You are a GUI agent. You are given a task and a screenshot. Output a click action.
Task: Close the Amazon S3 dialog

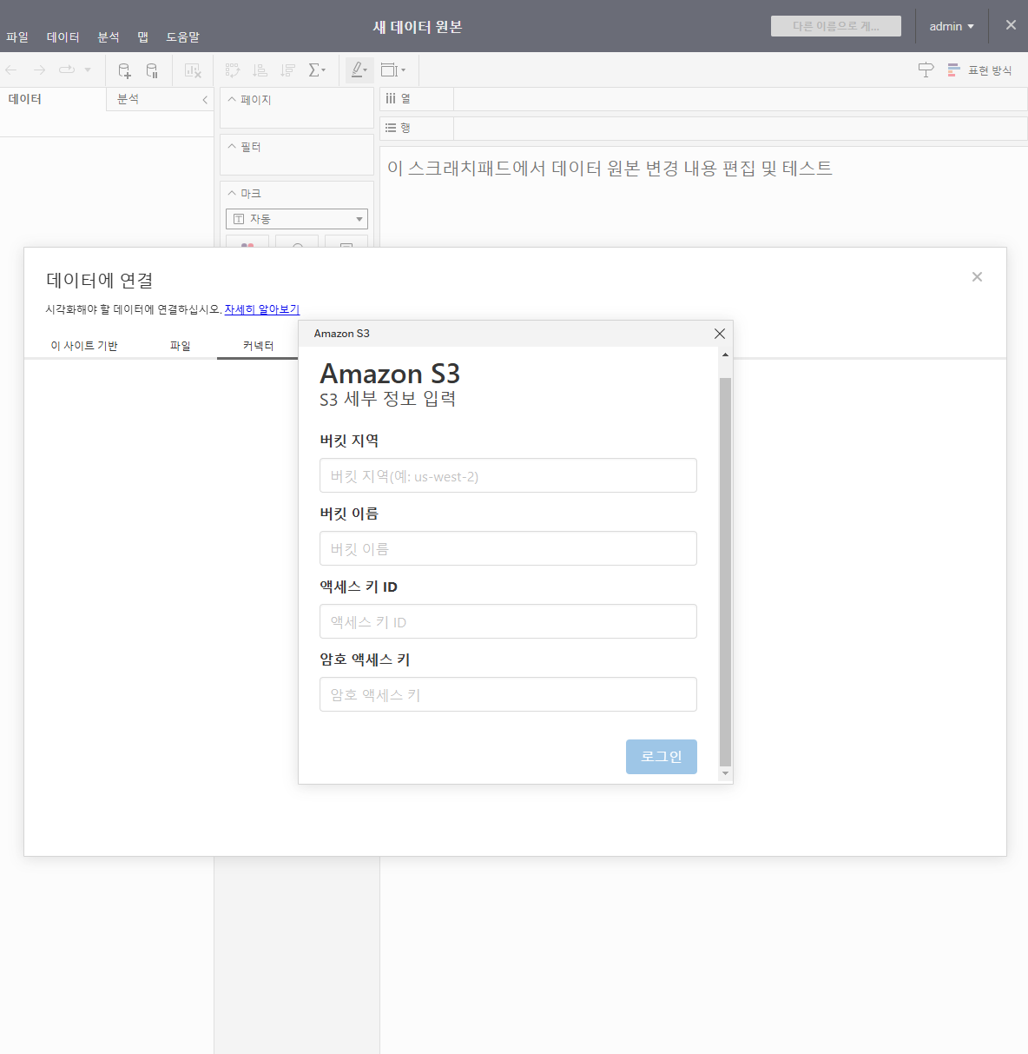719,334
